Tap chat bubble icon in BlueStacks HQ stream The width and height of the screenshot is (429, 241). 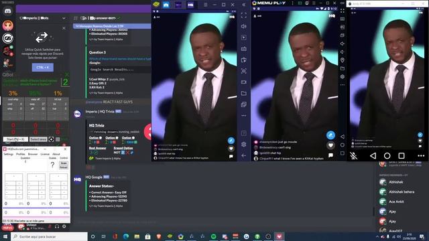click(231, 156)
